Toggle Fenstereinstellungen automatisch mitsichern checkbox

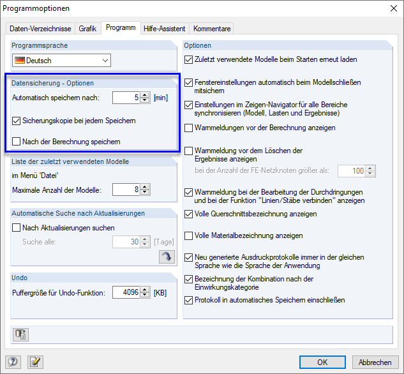coord(189,82)
